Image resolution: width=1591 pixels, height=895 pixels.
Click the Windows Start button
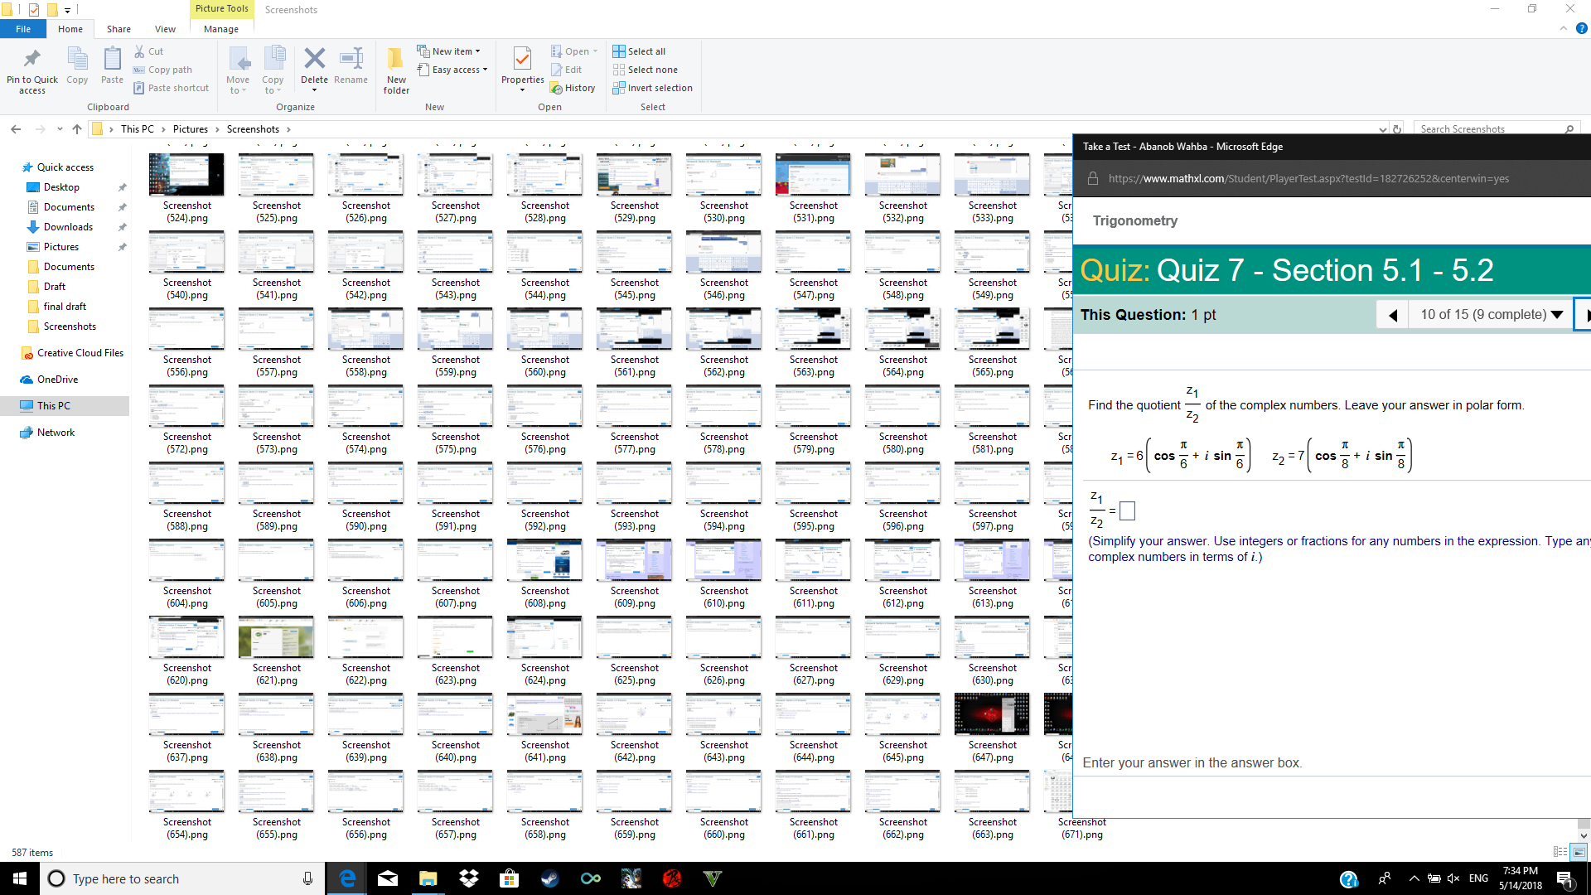pos(20,878)
